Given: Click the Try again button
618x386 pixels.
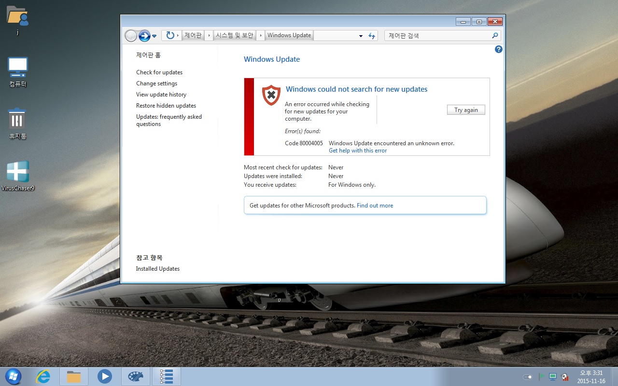Looking at the screenshot, I should [x=466, y=110].
